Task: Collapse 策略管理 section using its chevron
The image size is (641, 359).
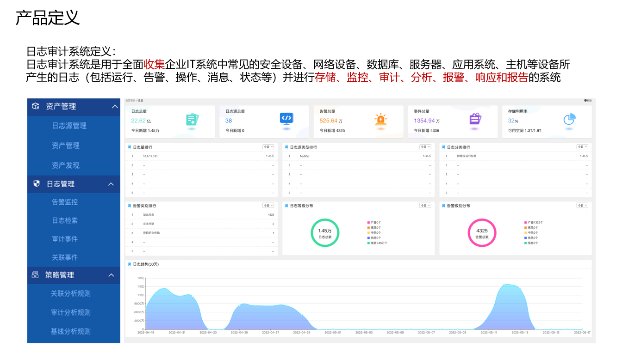Action: [x=111, y=275]
